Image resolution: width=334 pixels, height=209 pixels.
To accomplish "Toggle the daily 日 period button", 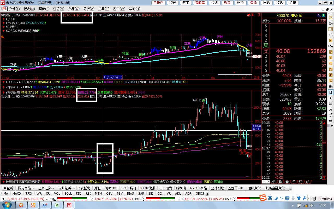I will click(331, 92).
